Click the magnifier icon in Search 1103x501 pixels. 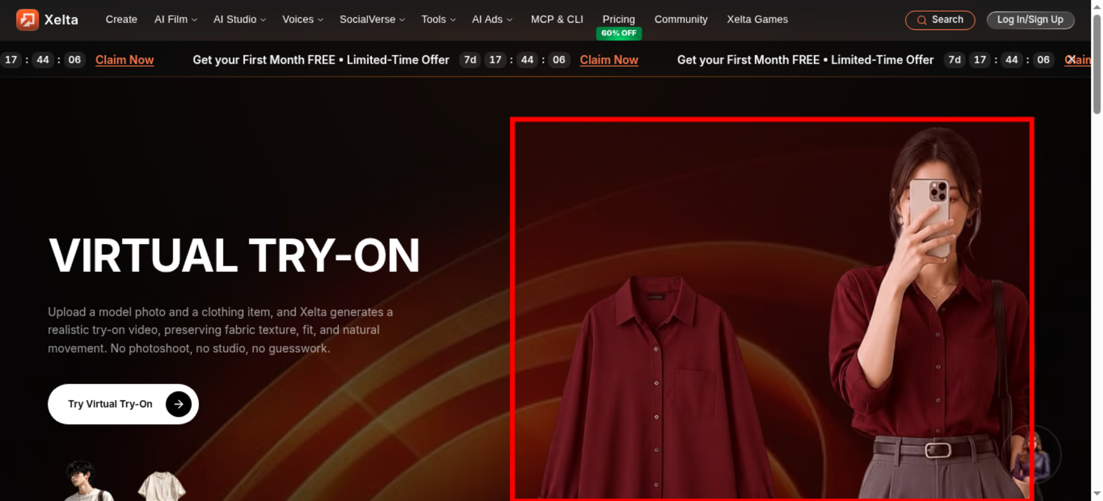click(922, 20)
